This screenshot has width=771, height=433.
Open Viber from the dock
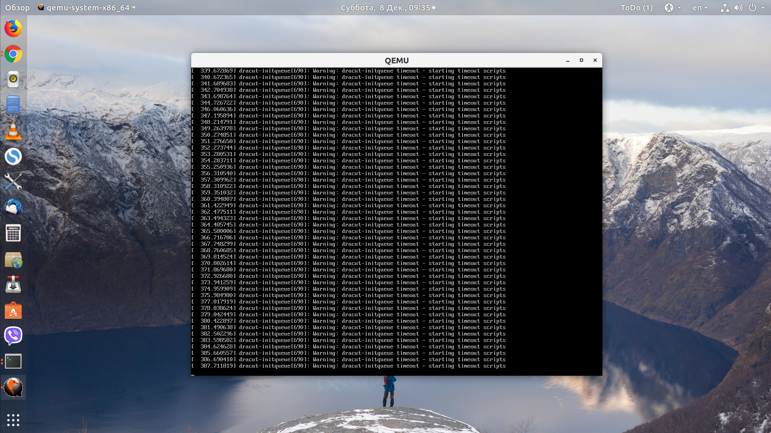[x=13, y=336]
